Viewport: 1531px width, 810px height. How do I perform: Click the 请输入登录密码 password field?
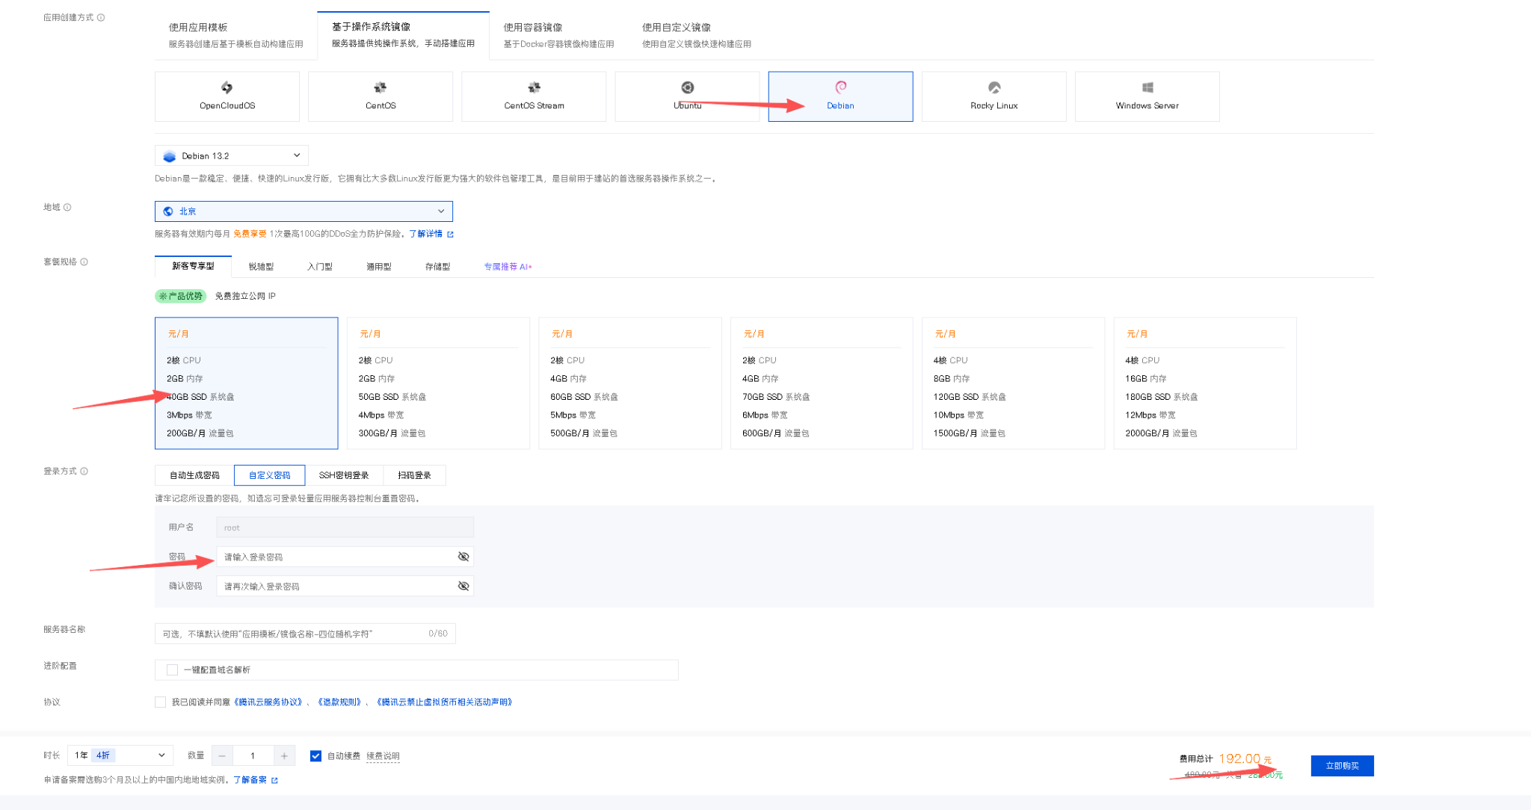pos(345,557)
